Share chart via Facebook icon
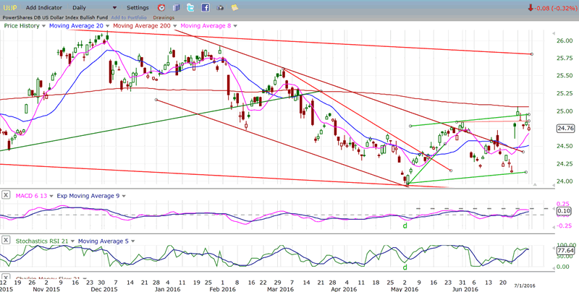 coord(206,7)
